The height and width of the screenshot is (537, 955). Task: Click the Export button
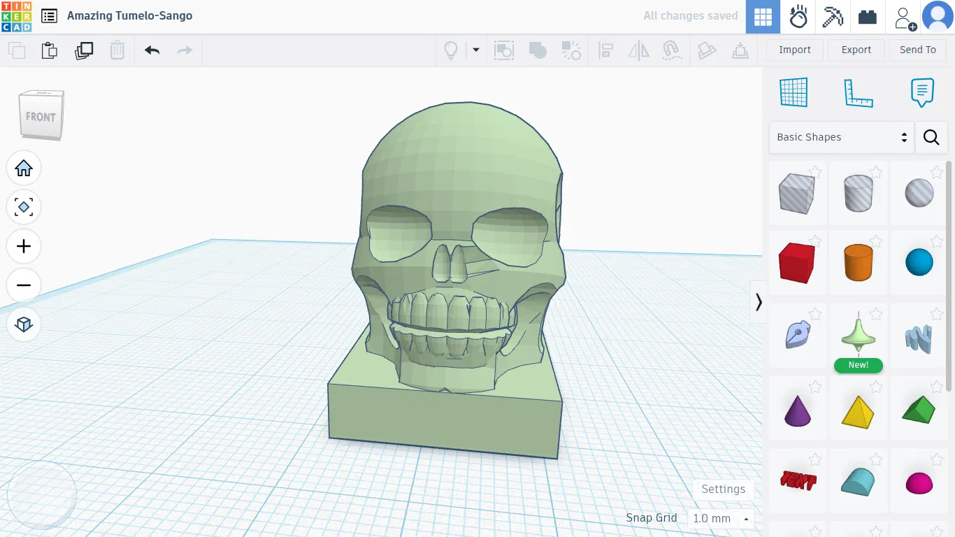(856, 50)
